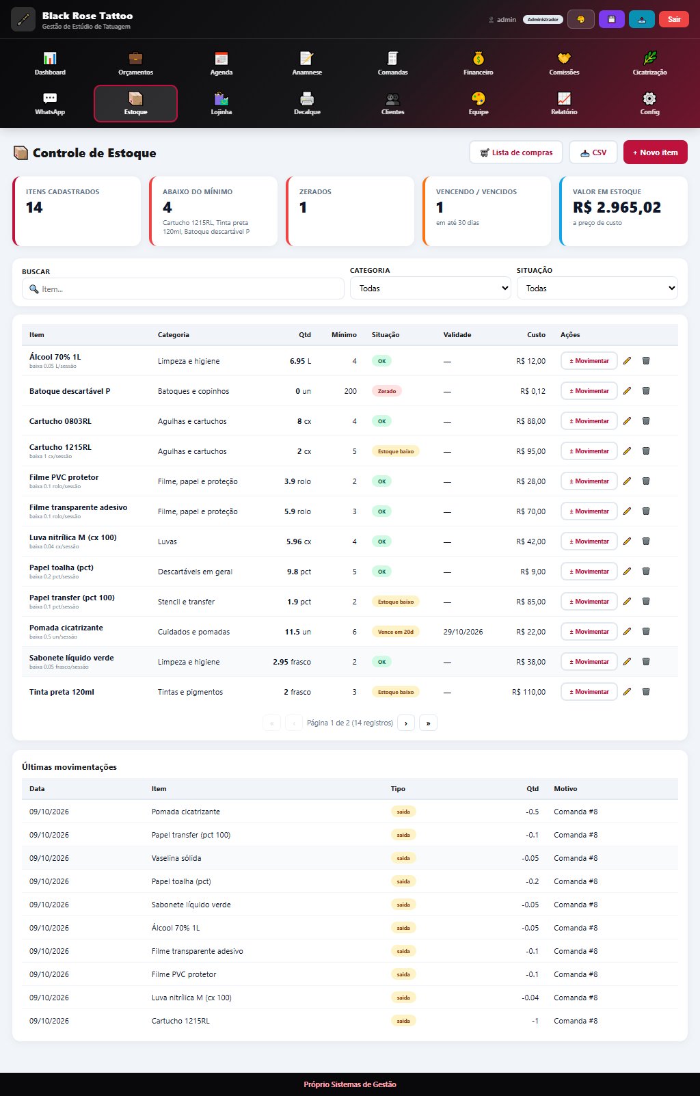
Task: Open the Cicatrização section
Action: click(x=649, y=64)
